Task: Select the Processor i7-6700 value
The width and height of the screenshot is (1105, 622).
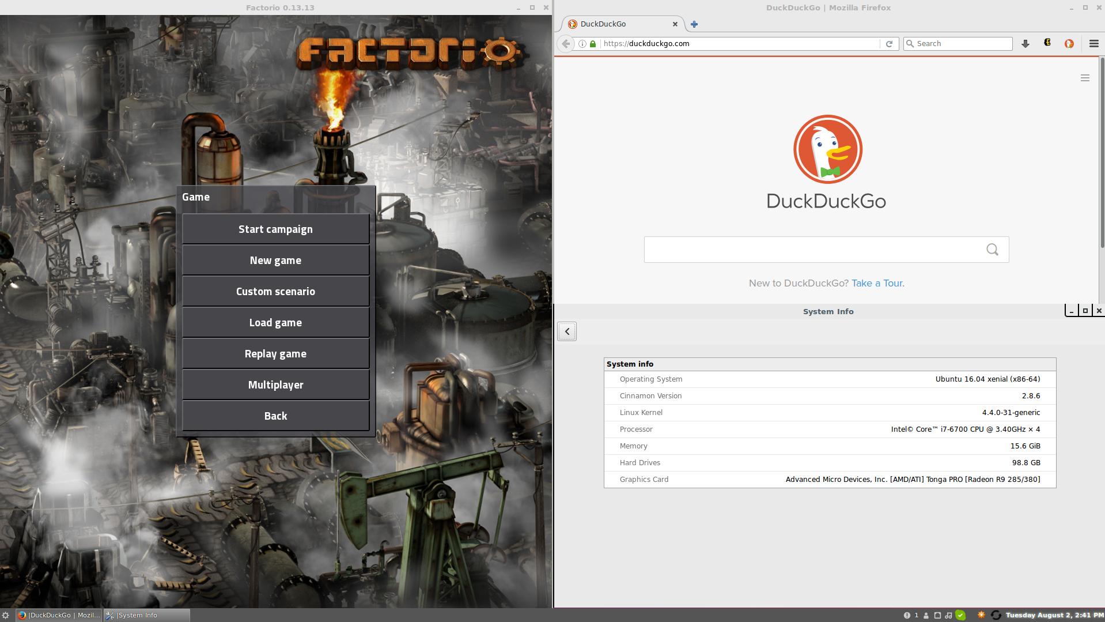Action: [966, 429]
